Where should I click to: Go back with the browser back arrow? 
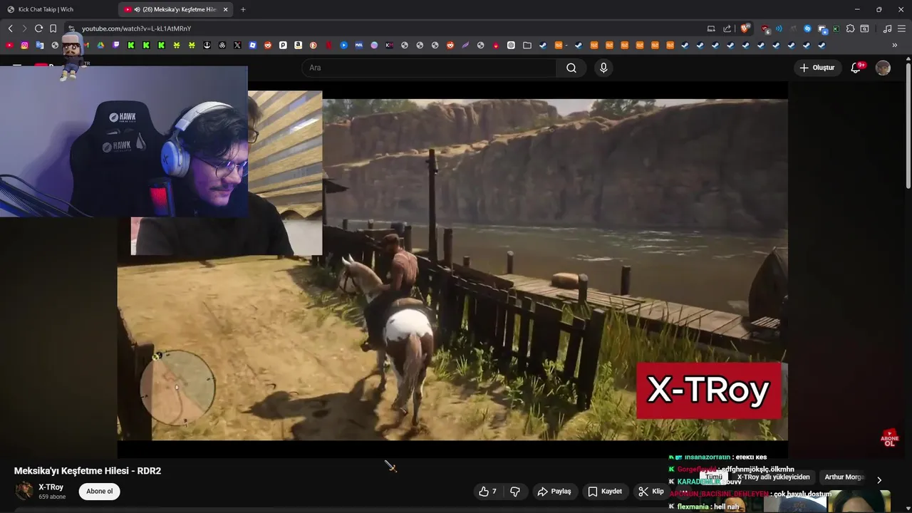pos(10,28)
